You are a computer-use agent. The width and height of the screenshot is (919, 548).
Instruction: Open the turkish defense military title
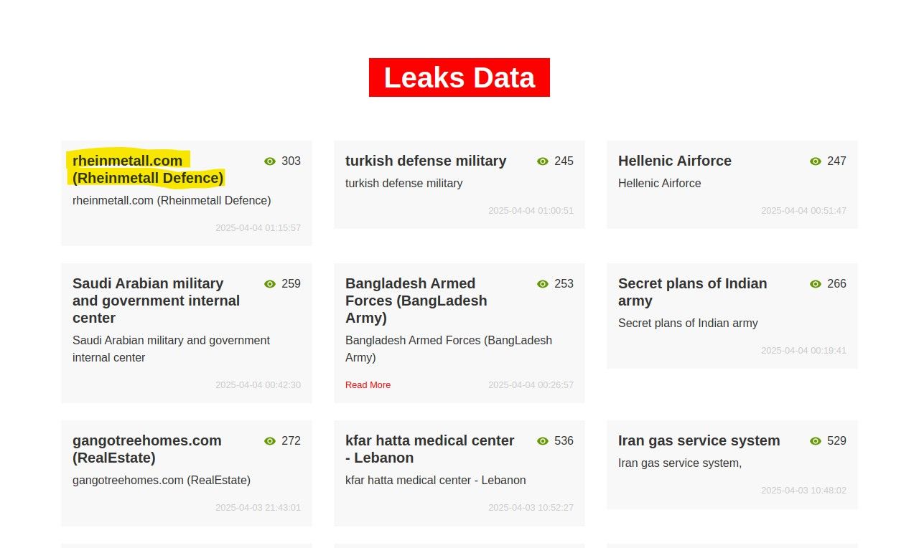(426, 161)
